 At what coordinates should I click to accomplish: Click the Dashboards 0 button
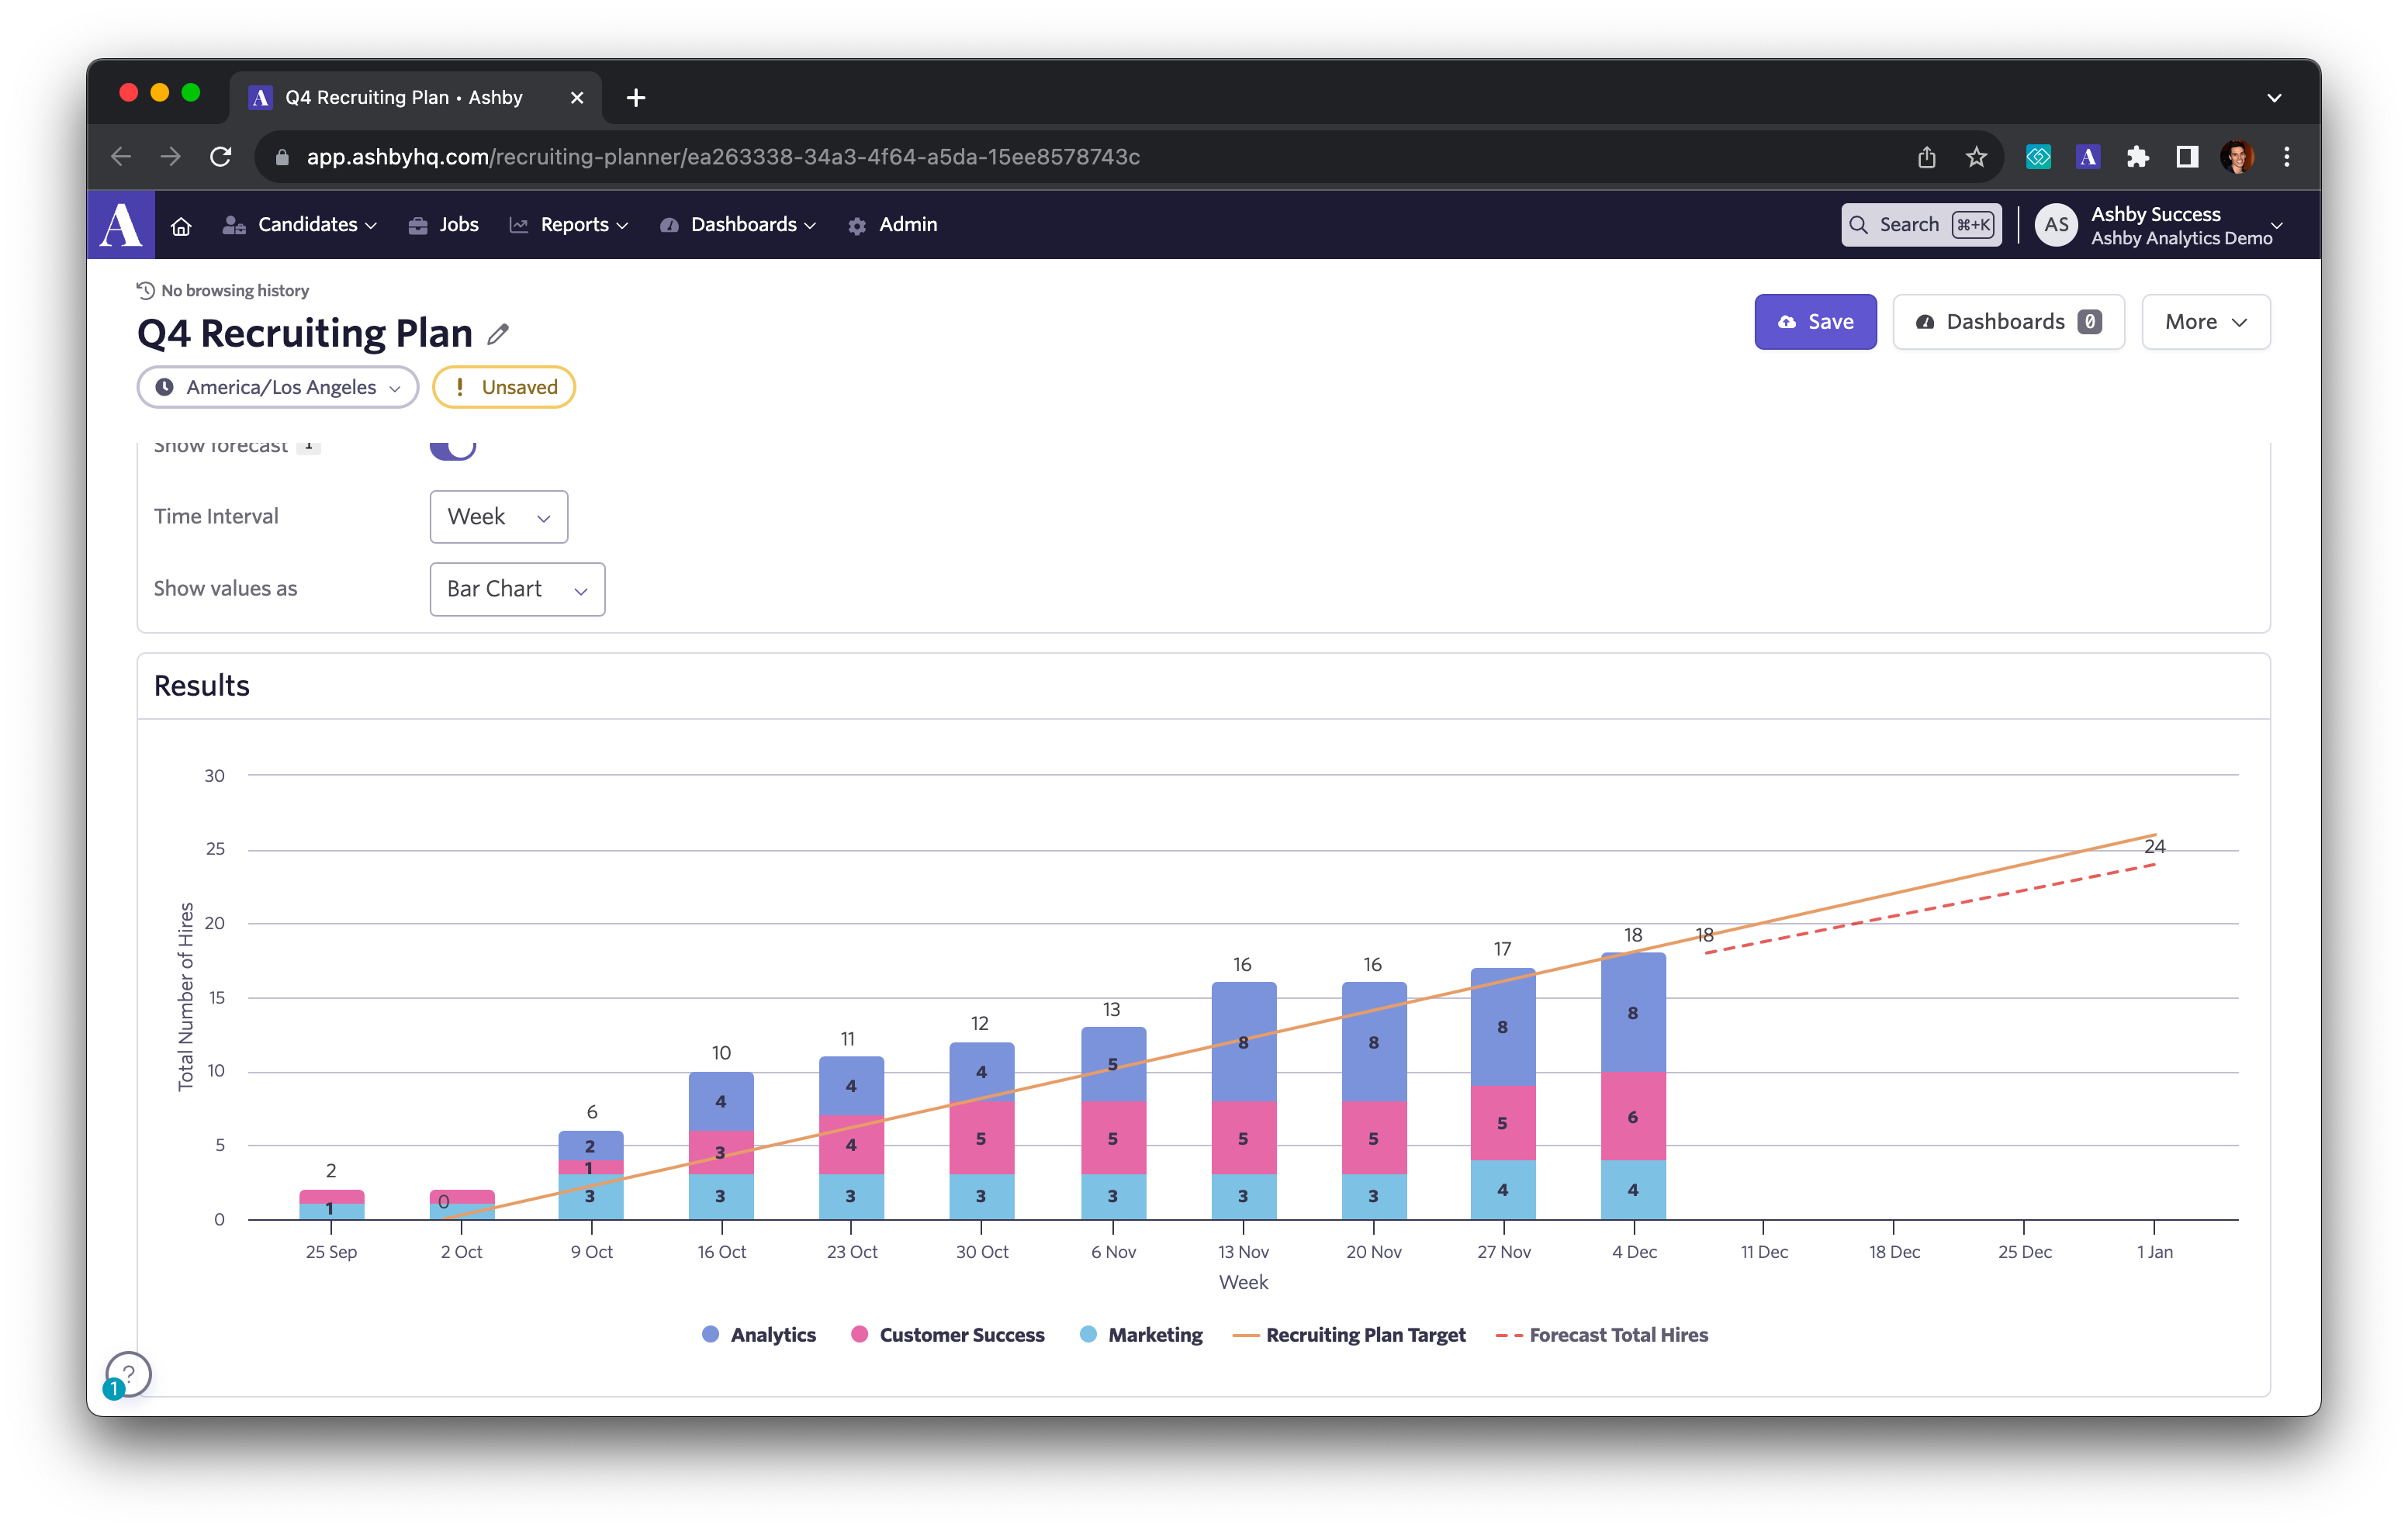(x=2006, y=321)
